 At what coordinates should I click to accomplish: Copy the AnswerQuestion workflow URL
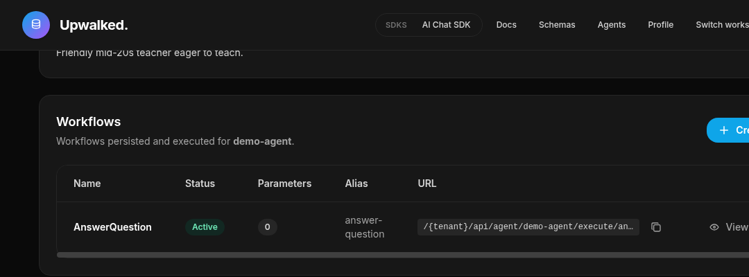tap(656, 227)
